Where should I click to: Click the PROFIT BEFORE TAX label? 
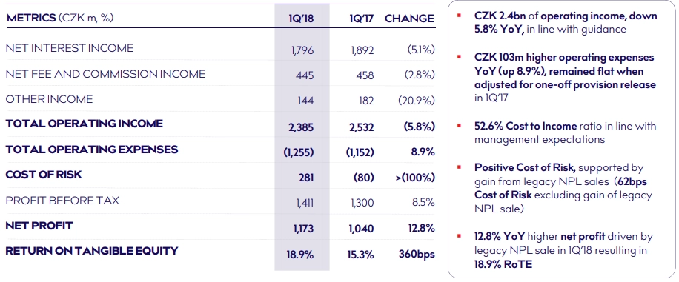click(x=62, y=201)
